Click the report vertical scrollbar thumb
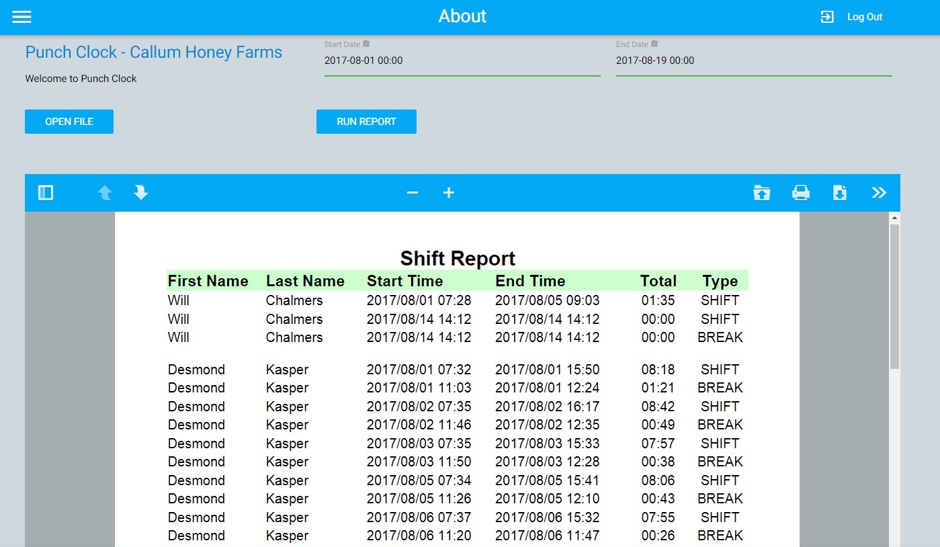This screenshot has width=940, height=547. [894, 296]
